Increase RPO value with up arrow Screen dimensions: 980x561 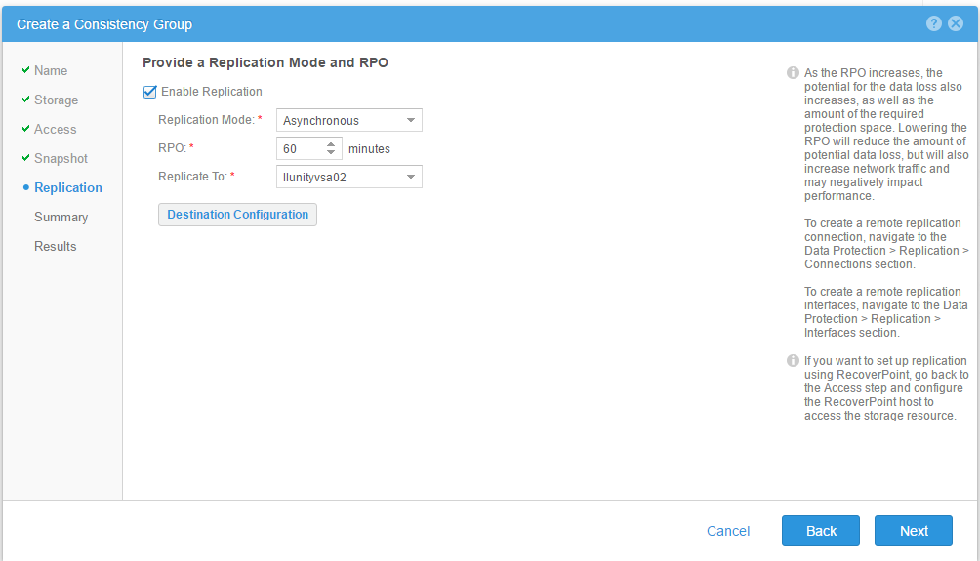331,144
